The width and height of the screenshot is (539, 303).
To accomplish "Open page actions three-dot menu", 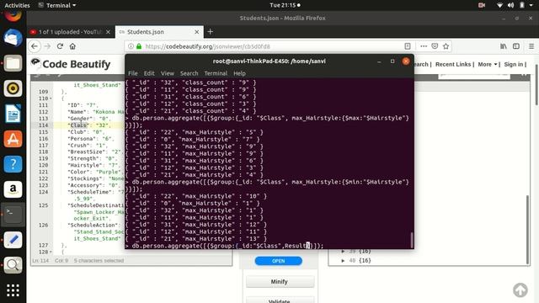I will [x=424, y=46].
